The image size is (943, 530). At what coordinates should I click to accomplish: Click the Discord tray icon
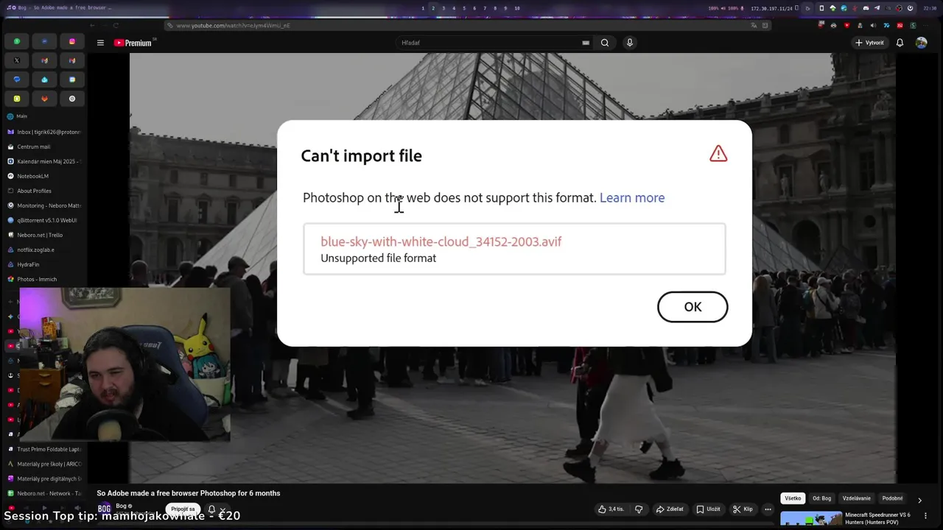pyautogui.click(x=866, y=8)
